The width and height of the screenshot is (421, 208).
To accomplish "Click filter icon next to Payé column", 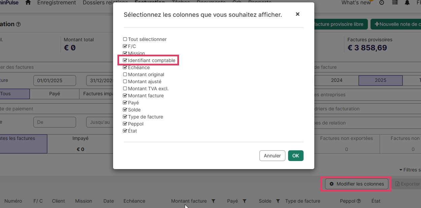I will [x=244, y=201].
